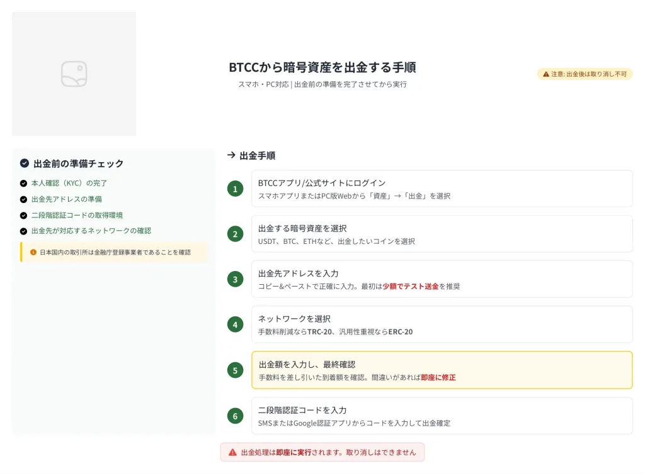Click the green step 6 number badge
The image size is (645, 474).
pyautogui.click(x=235, y=416)
